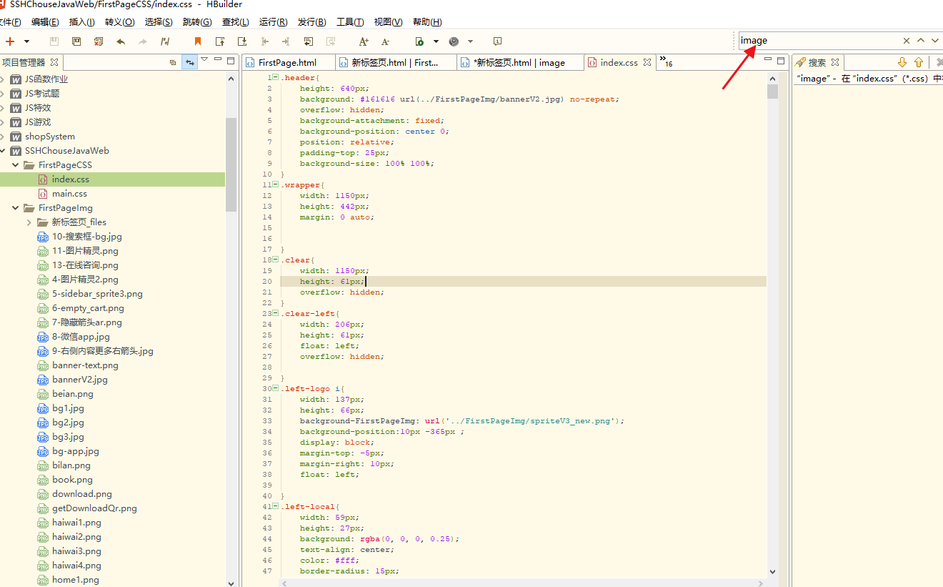Click the editor horizontal scrollbar
This screenshot has width=943, height=587.
(x=522, y=583)
